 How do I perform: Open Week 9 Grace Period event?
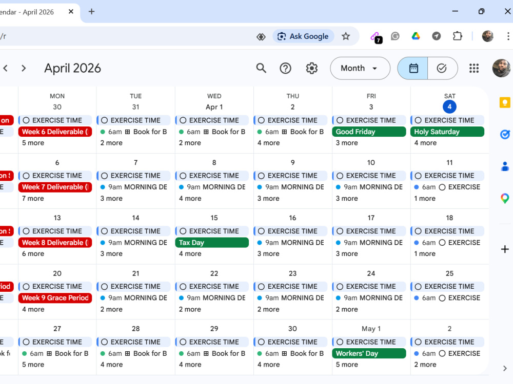coord(55,298)
